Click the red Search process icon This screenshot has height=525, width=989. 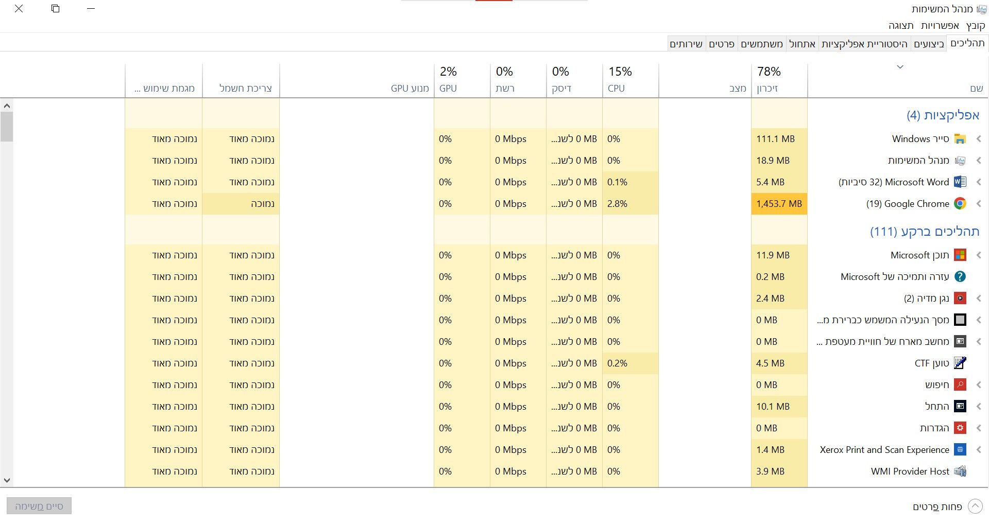pyautogui.click(x=960, y=385)
